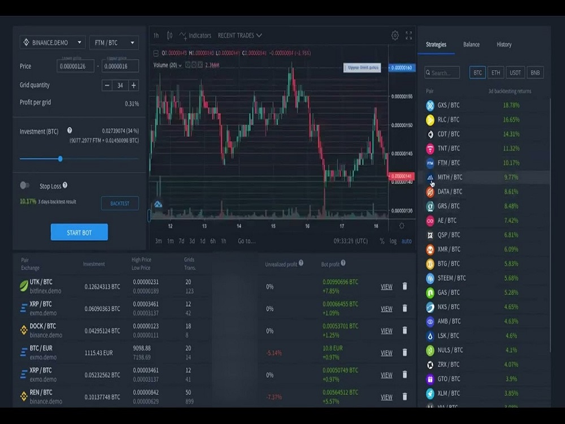Screen dimensions: 565x424
Task: Toggle log scale on chart
Action: click(x=393, y=241)
